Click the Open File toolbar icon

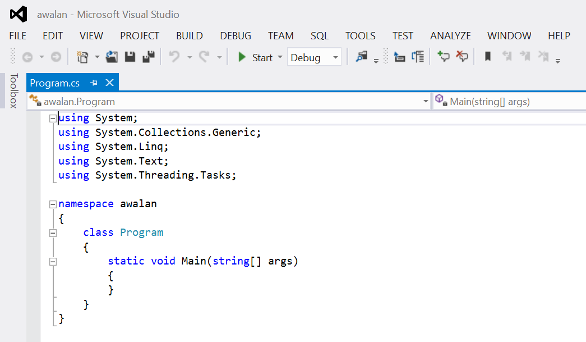(112, 57)
